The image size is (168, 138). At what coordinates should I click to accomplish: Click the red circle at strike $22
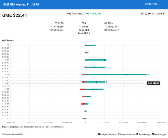[81, 89]
